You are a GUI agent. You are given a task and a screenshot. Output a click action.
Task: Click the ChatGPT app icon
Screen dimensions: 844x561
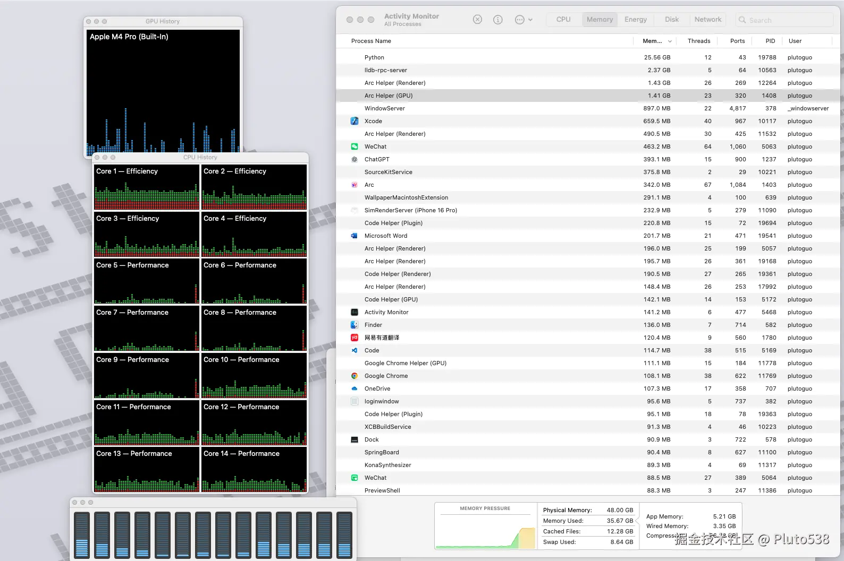pyautogui.click(x=355, y=159)
